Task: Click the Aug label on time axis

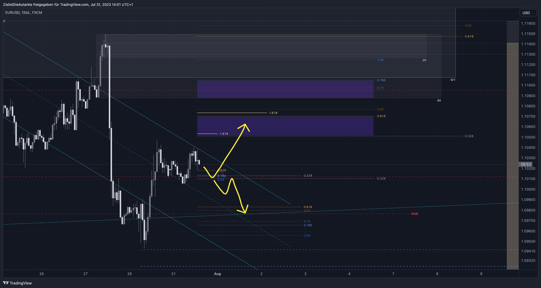Action: click(x=217, y=274)
